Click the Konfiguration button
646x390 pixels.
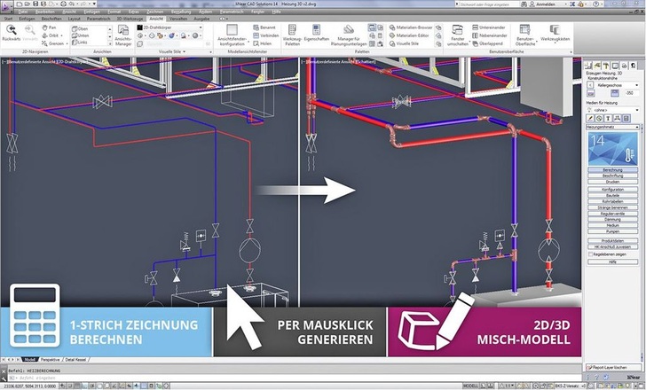(x=612, y=190)
